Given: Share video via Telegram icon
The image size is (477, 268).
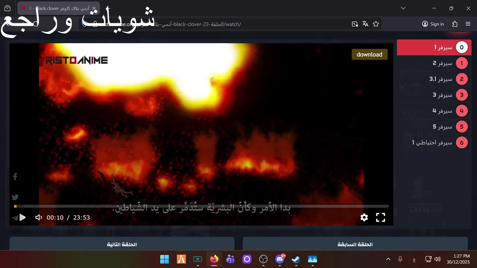Looking at the screenshot, I should click(15, 218).
